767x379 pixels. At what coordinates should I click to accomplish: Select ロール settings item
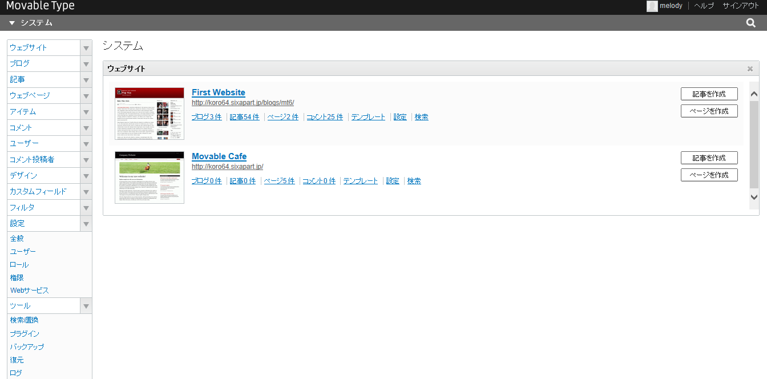pyautogui.click(x=19, y=265)
